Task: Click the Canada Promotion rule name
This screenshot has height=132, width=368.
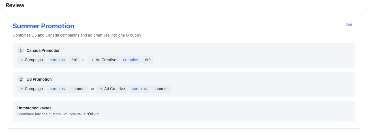Action: 44,50
